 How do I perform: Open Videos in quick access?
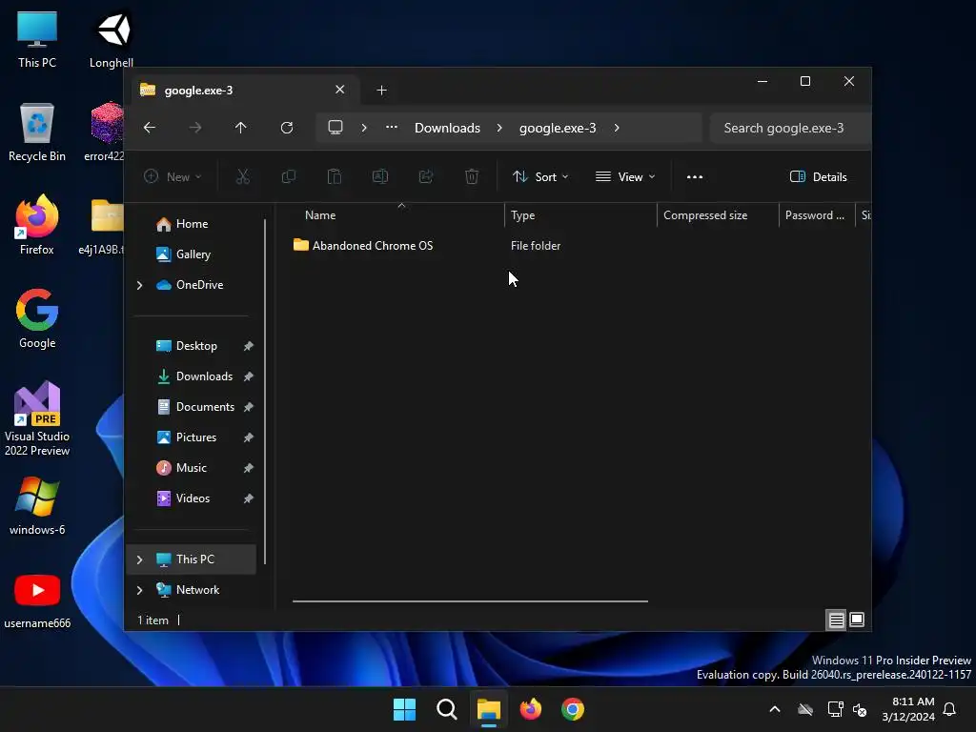[193, 498]
